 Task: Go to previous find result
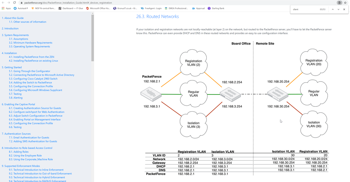332,9
